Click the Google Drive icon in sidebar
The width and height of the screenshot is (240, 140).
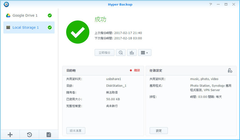click(x=8, y=15)
